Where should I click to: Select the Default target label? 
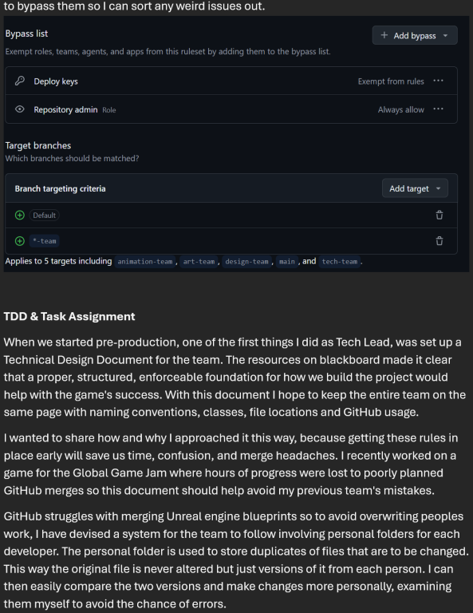coord(44,215)
